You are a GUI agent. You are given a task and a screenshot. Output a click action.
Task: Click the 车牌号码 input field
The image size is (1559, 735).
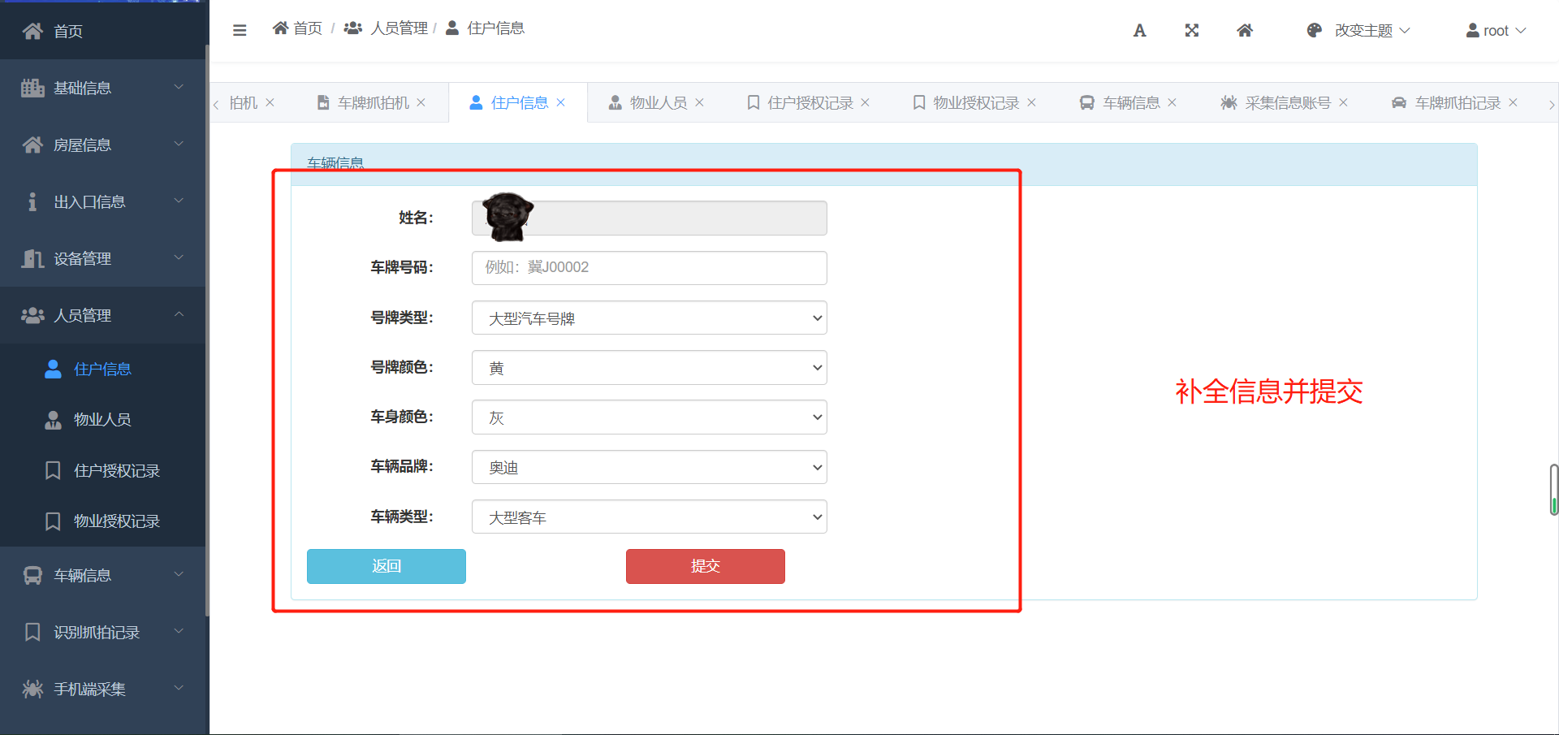coord(649,268)
